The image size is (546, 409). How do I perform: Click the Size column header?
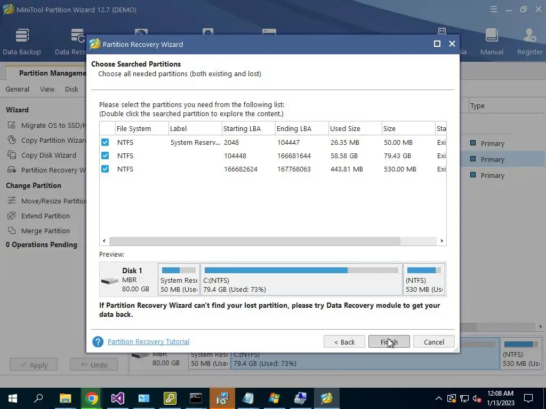tap(408, 128)
